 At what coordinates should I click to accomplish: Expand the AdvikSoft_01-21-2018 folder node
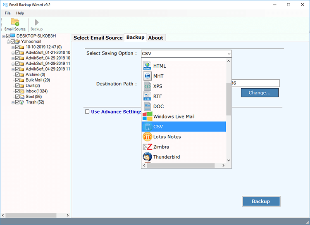[13, 53]
